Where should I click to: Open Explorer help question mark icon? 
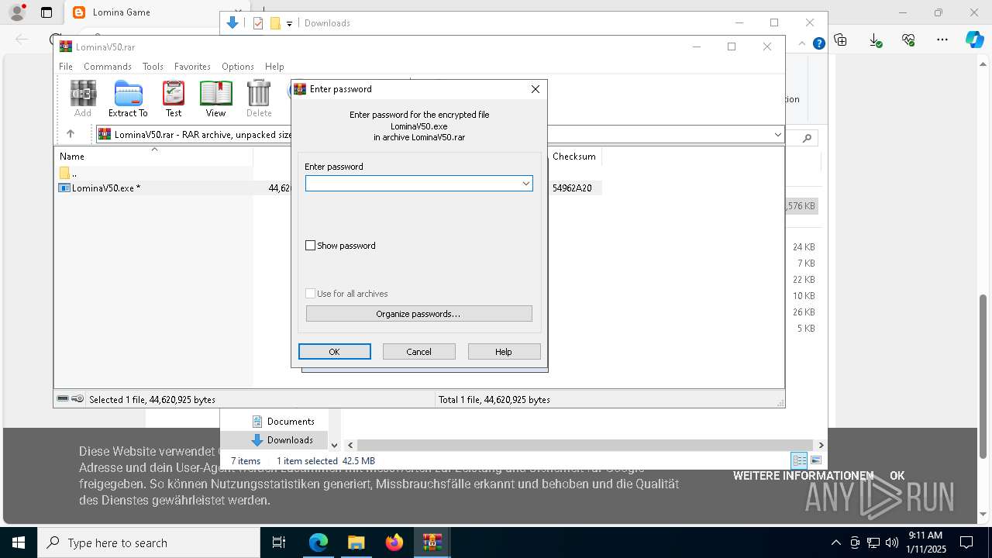[x=818, y=43]
